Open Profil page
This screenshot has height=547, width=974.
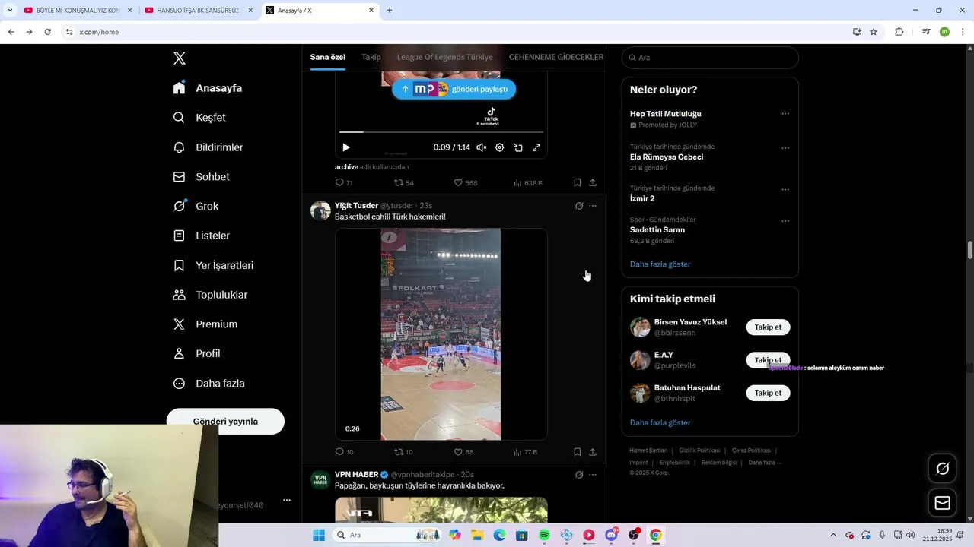coord(196,354)
